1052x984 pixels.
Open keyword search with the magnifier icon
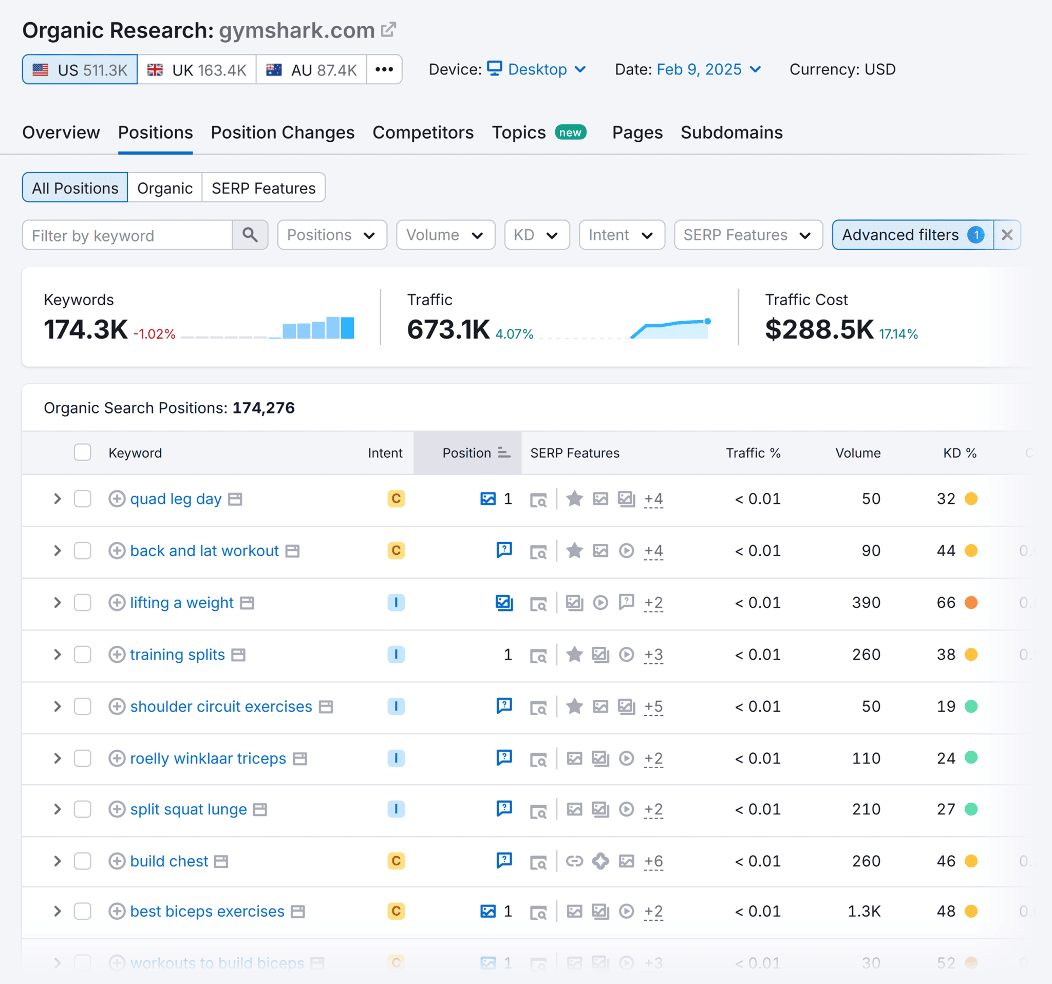[250, 235]
